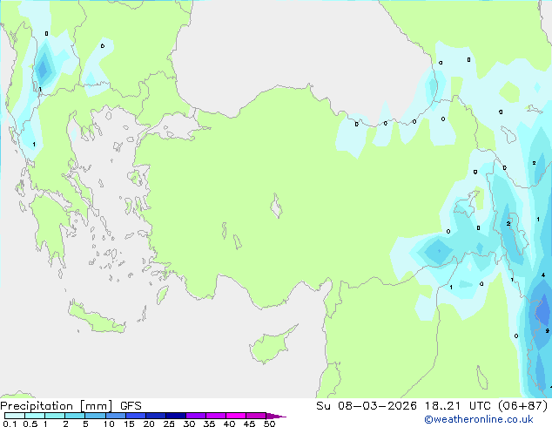Click the legend label '10'
The height and width of the screenshot is (427, 552).
coord(109,424)
